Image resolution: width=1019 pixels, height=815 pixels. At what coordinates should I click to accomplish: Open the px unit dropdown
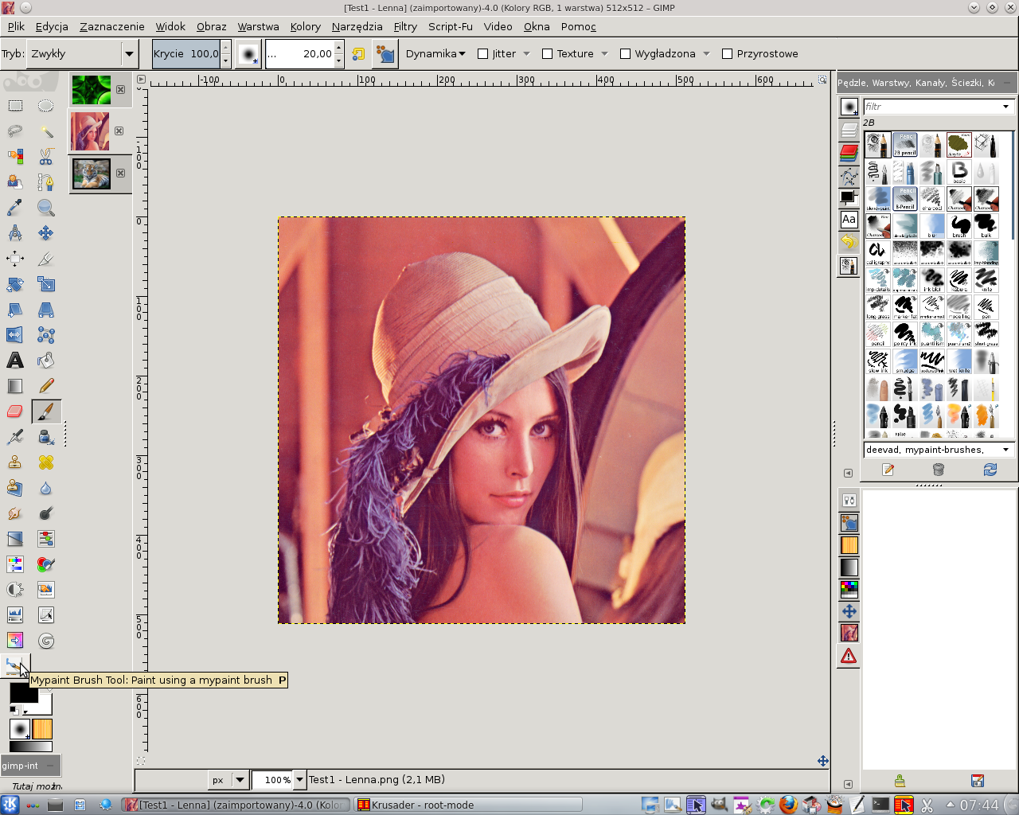228,780
